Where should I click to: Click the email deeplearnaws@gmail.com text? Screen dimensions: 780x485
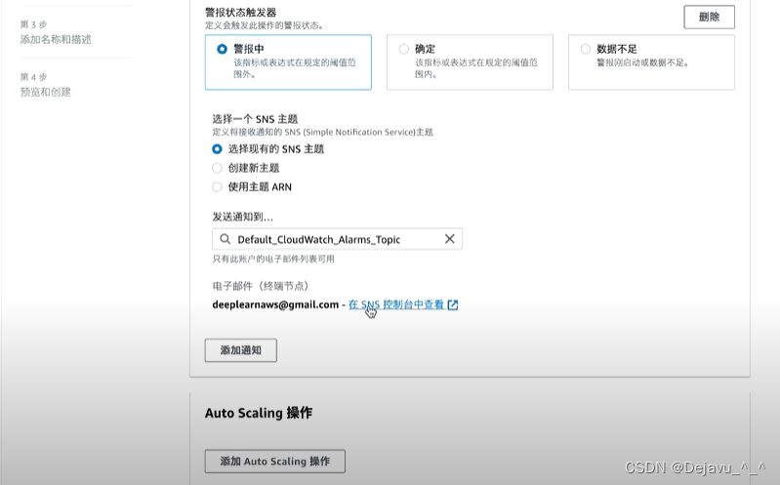coord(275,304)
